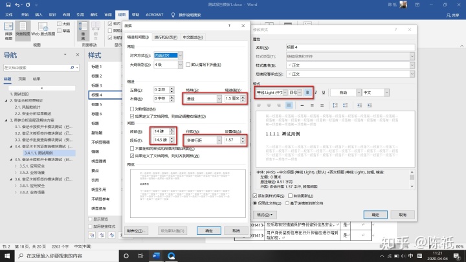Switch to Web 版式视图
466x262 pixels.
click(43, 30)
